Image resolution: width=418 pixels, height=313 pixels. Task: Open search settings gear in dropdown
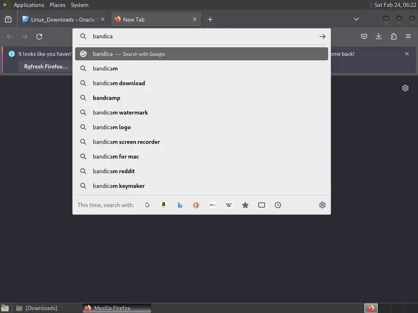pyautogui.click(x=322, y=205)
